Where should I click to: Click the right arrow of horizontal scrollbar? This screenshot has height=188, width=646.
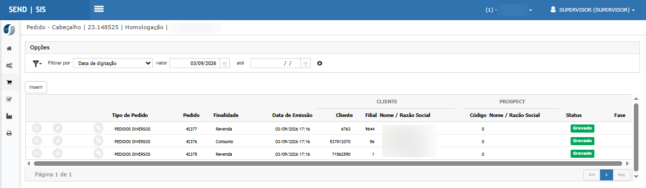coord(628,163)
